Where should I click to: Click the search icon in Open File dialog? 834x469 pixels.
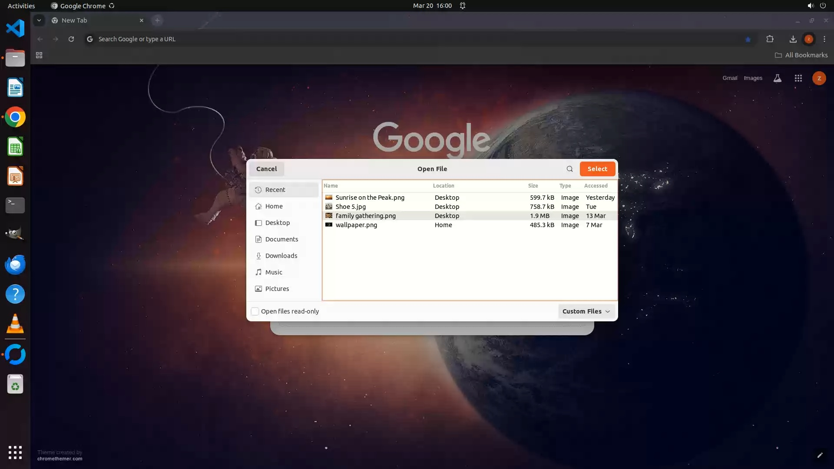tap(569, 169)
